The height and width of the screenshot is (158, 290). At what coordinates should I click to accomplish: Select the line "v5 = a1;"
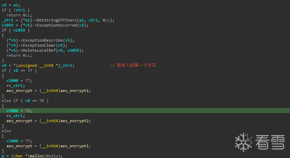coord(11,5)
